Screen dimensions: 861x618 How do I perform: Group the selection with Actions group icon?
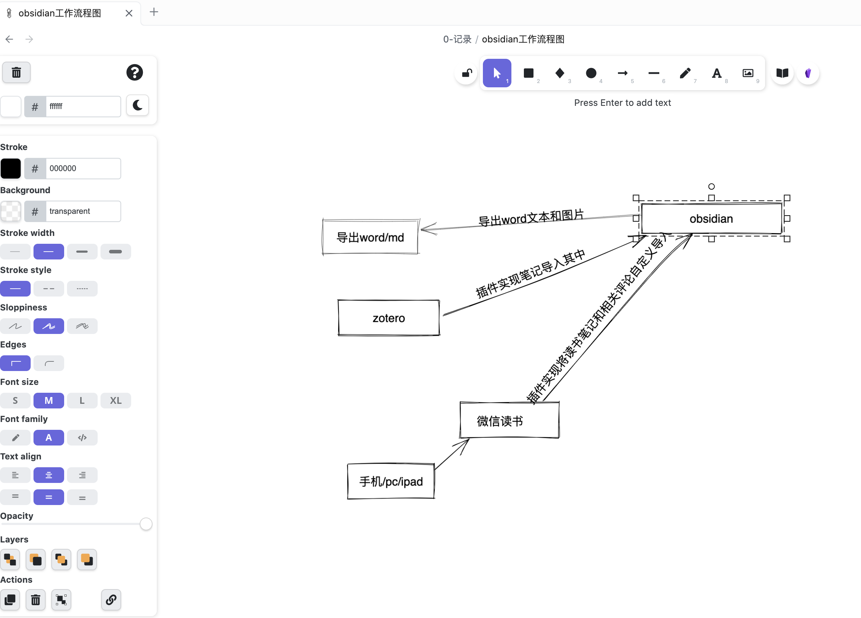(x=61, y=599)
